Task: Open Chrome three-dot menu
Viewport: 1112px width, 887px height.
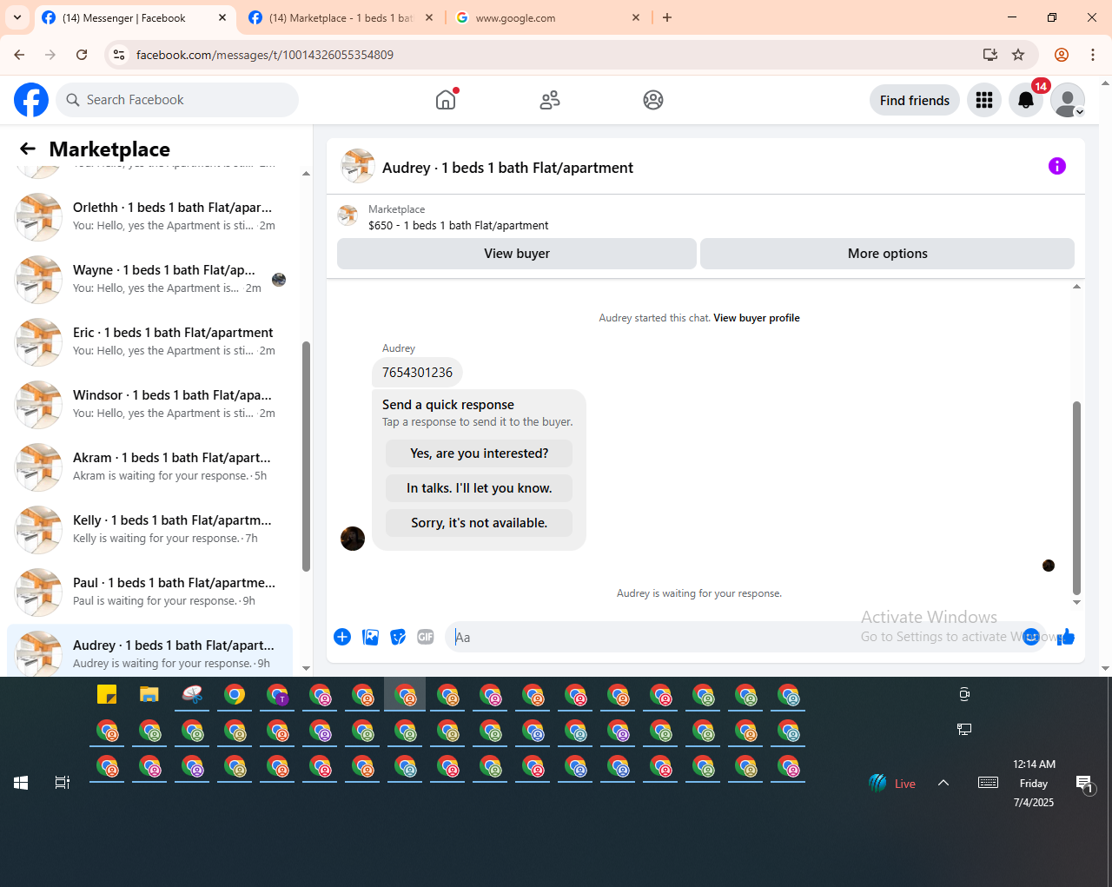Action: 1093,55
